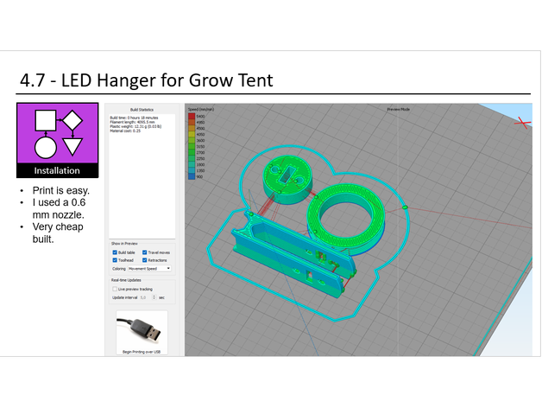Click the blue 900 speed legend swatch
Viewport: 542px width, 408px height.
pos(191,176)
